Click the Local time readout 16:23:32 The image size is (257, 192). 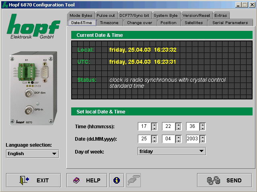coord(165,50)
